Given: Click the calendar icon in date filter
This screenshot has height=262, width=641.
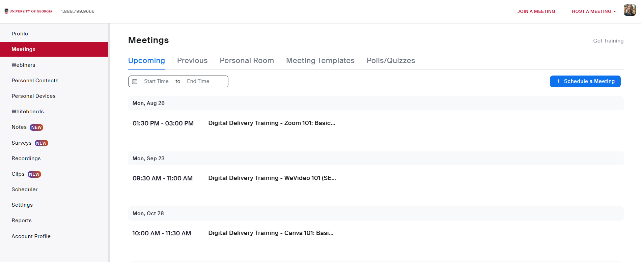Looking at the screenshot, I should click(135, 81).
